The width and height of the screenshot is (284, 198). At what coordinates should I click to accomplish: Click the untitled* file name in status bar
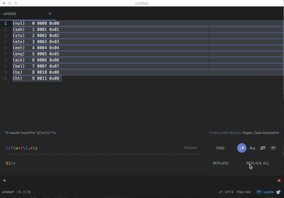[x=8, y=192]
